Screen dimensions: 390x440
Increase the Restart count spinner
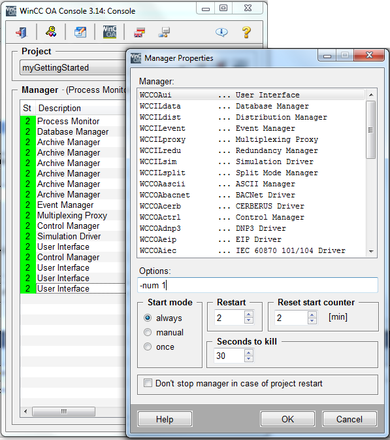pyautogui.click(x=249, y=314)
